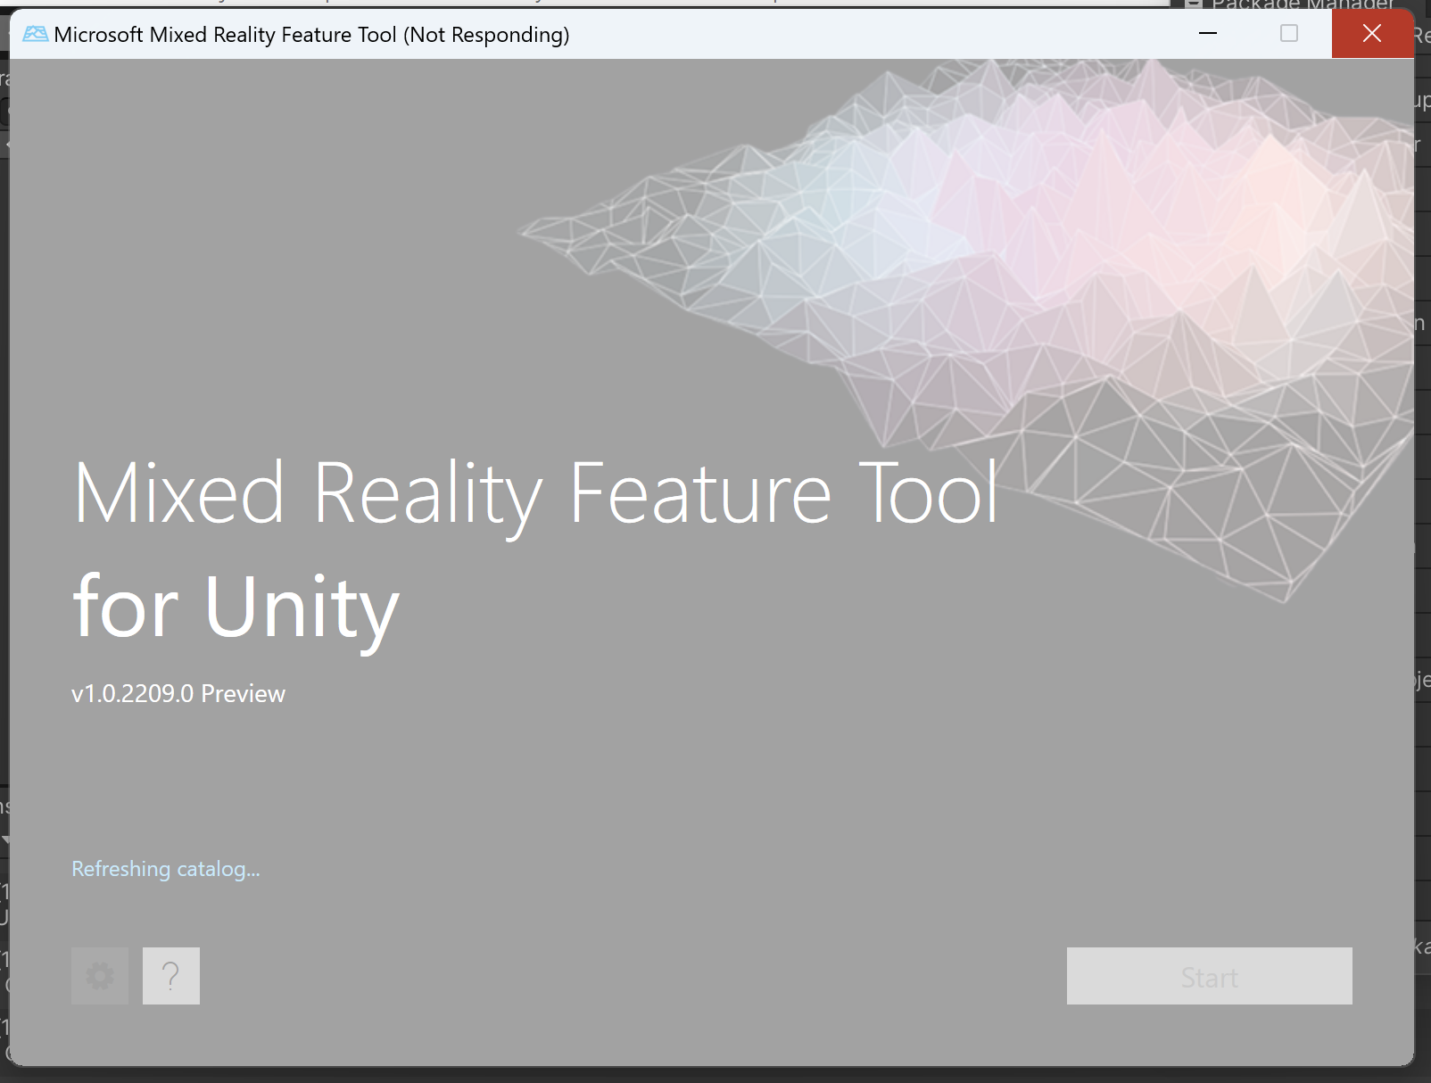Click the Mixed Reality logo in the title bar
The width and height of the screenshot is (1431, 1083).
[35, 34]
